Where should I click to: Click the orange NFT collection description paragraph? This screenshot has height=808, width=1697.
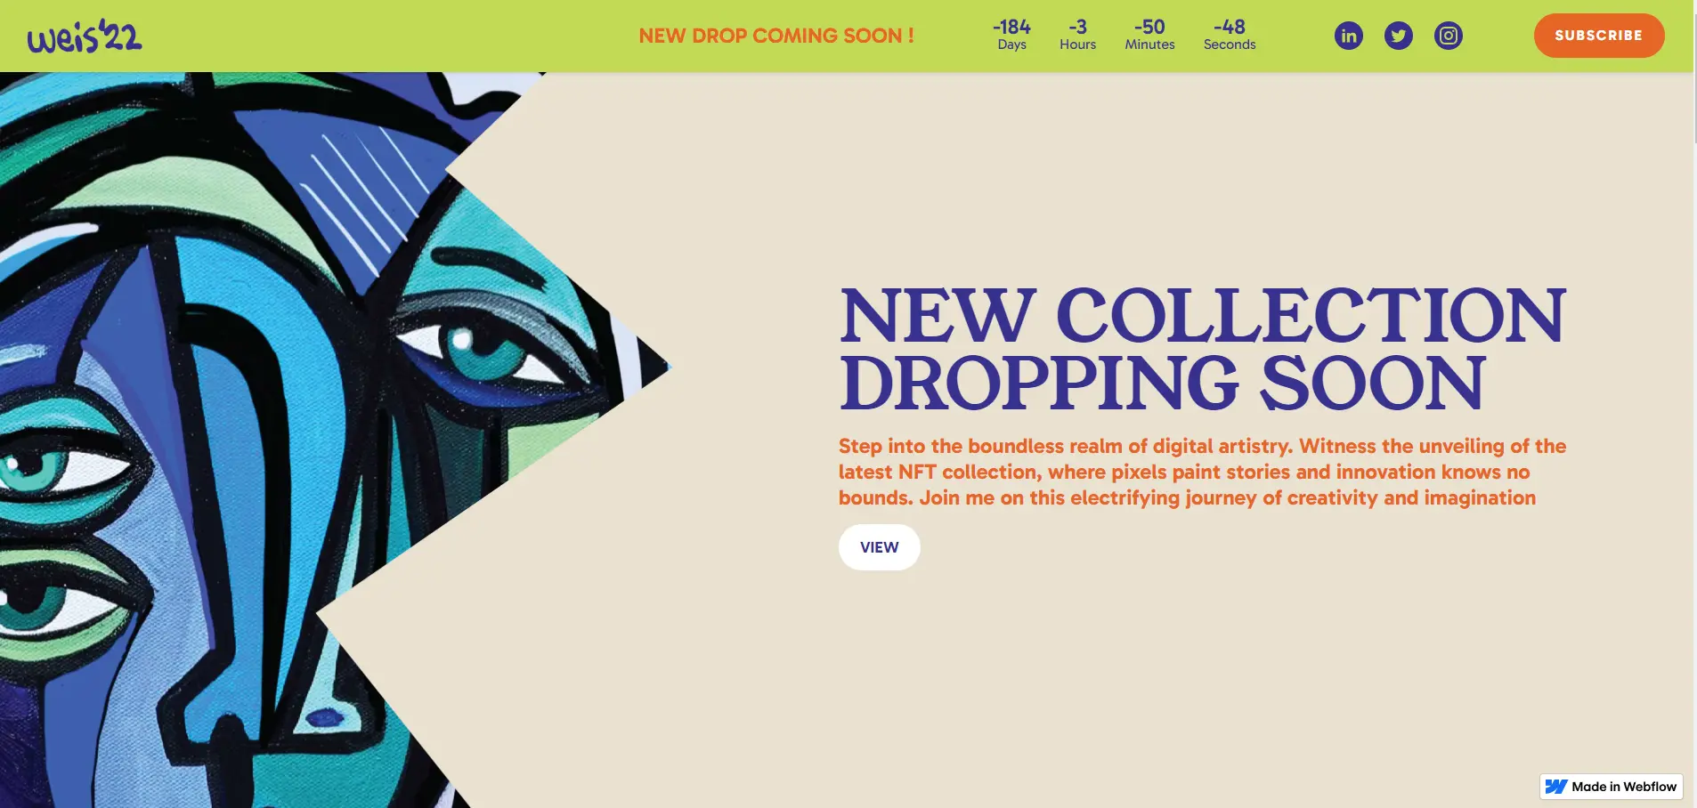[1202, 472]
